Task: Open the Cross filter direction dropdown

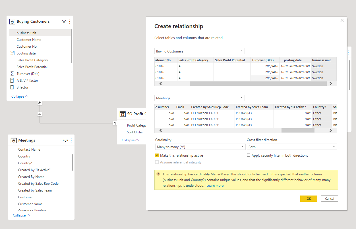Action: (x=292, y=147)
